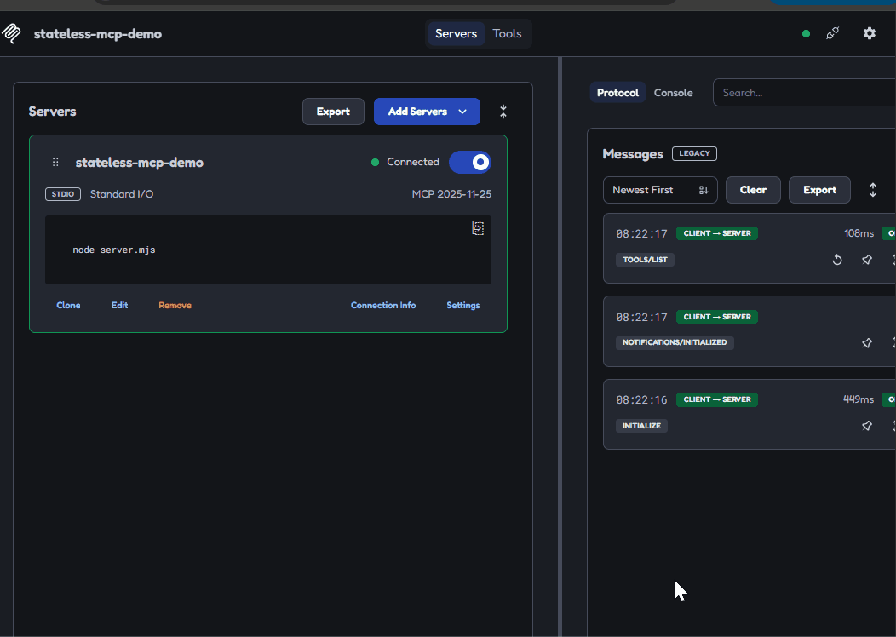Image resolution: width=896 pixels, height=637 pixels.
Task: Click the TOOLS/LIST method tag
Action: coord(645,260)
